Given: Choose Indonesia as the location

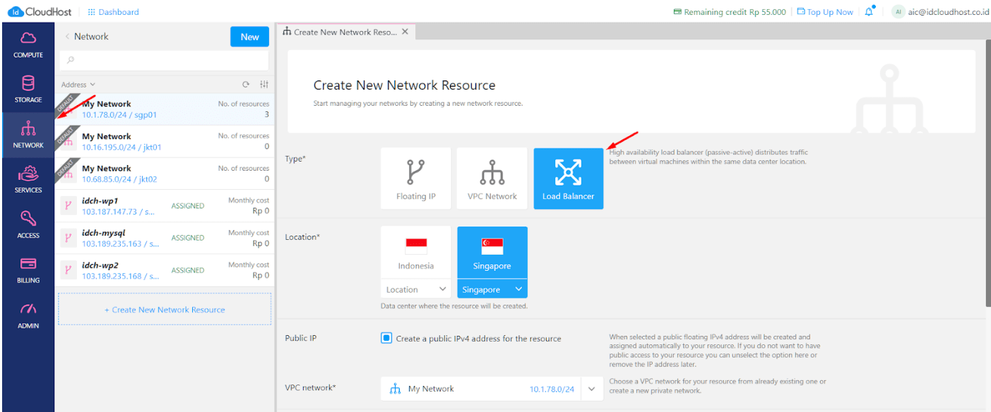Looking at the screenshot, I should click(415, 252).
